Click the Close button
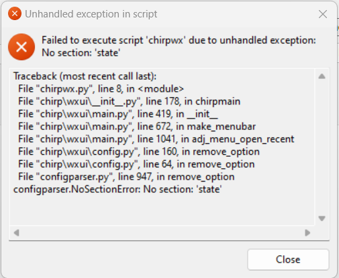The image size is (339, 278). (x=288, y=259)
